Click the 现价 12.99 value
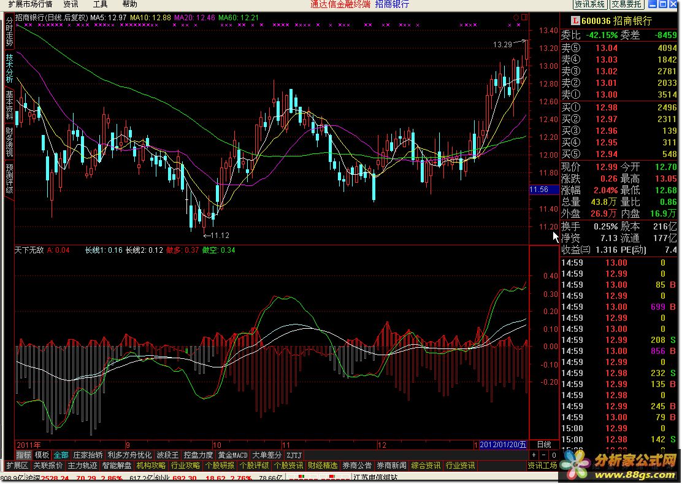The image size is (682, 484). tap(607, 167)
